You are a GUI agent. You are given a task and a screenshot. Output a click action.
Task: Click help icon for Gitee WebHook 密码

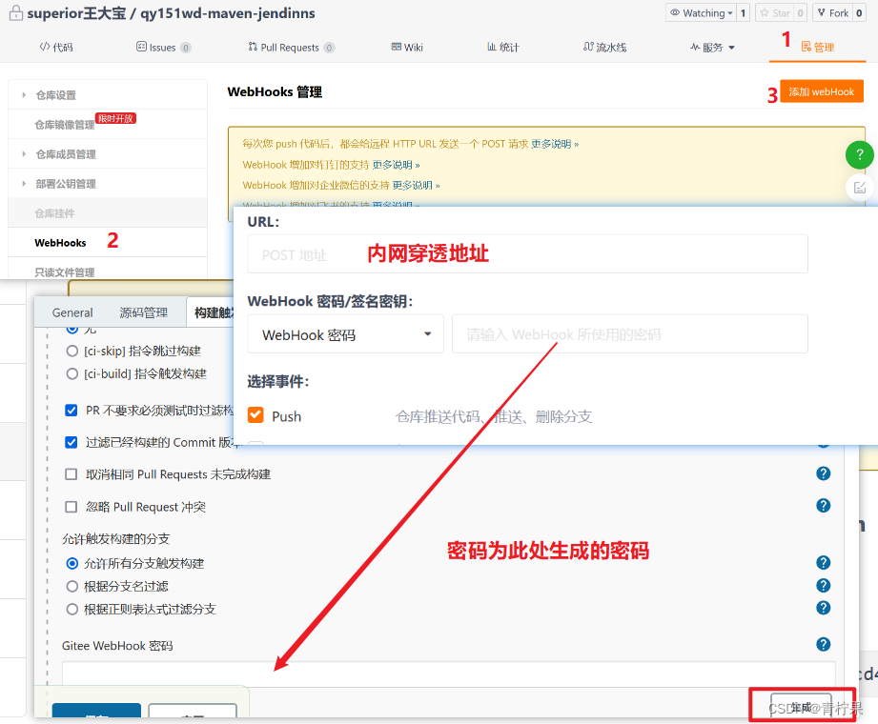(823, 645)
